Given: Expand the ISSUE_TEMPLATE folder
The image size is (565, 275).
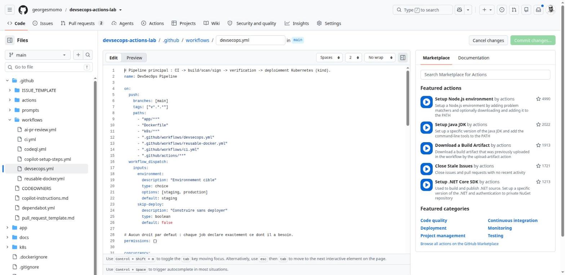Looking at the screenshot, I should pyautogui.click(x=10, y=90).
